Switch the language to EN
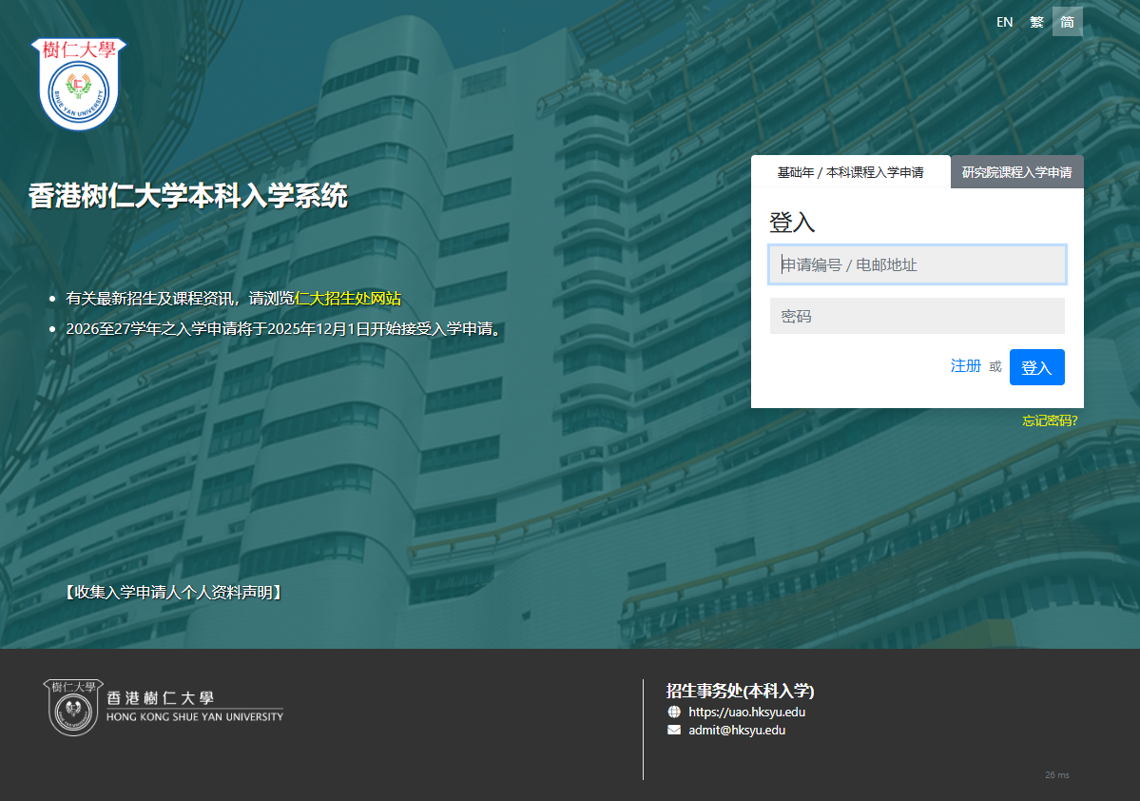This screenshot has height=801, width=1140. pyautogui.click(x=1004, y=22)
